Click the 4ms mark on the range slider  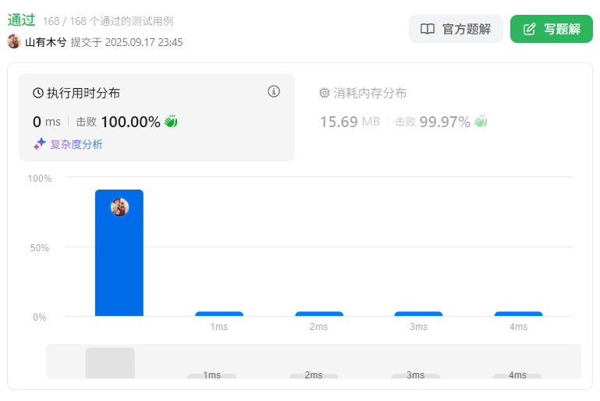tap(517, 375)
